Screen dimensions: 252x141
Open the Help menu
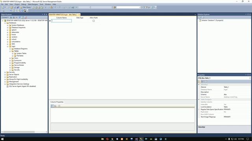click(x=54, y=4)
